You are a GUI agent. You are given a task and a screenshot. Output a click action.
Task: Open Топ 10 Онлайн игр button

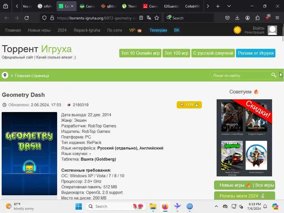(140, 53)
